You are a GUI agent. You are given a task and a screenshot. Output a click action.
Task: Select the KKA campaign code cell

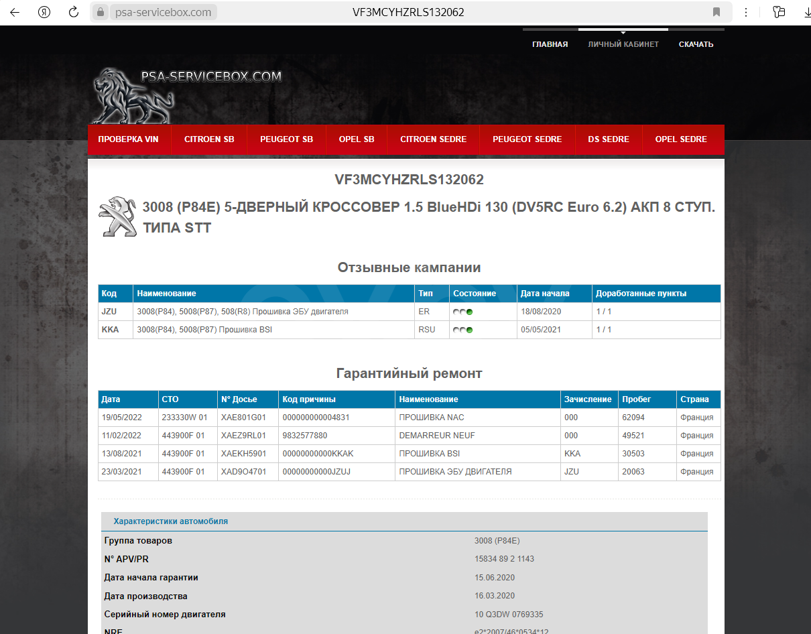[115, 330]
